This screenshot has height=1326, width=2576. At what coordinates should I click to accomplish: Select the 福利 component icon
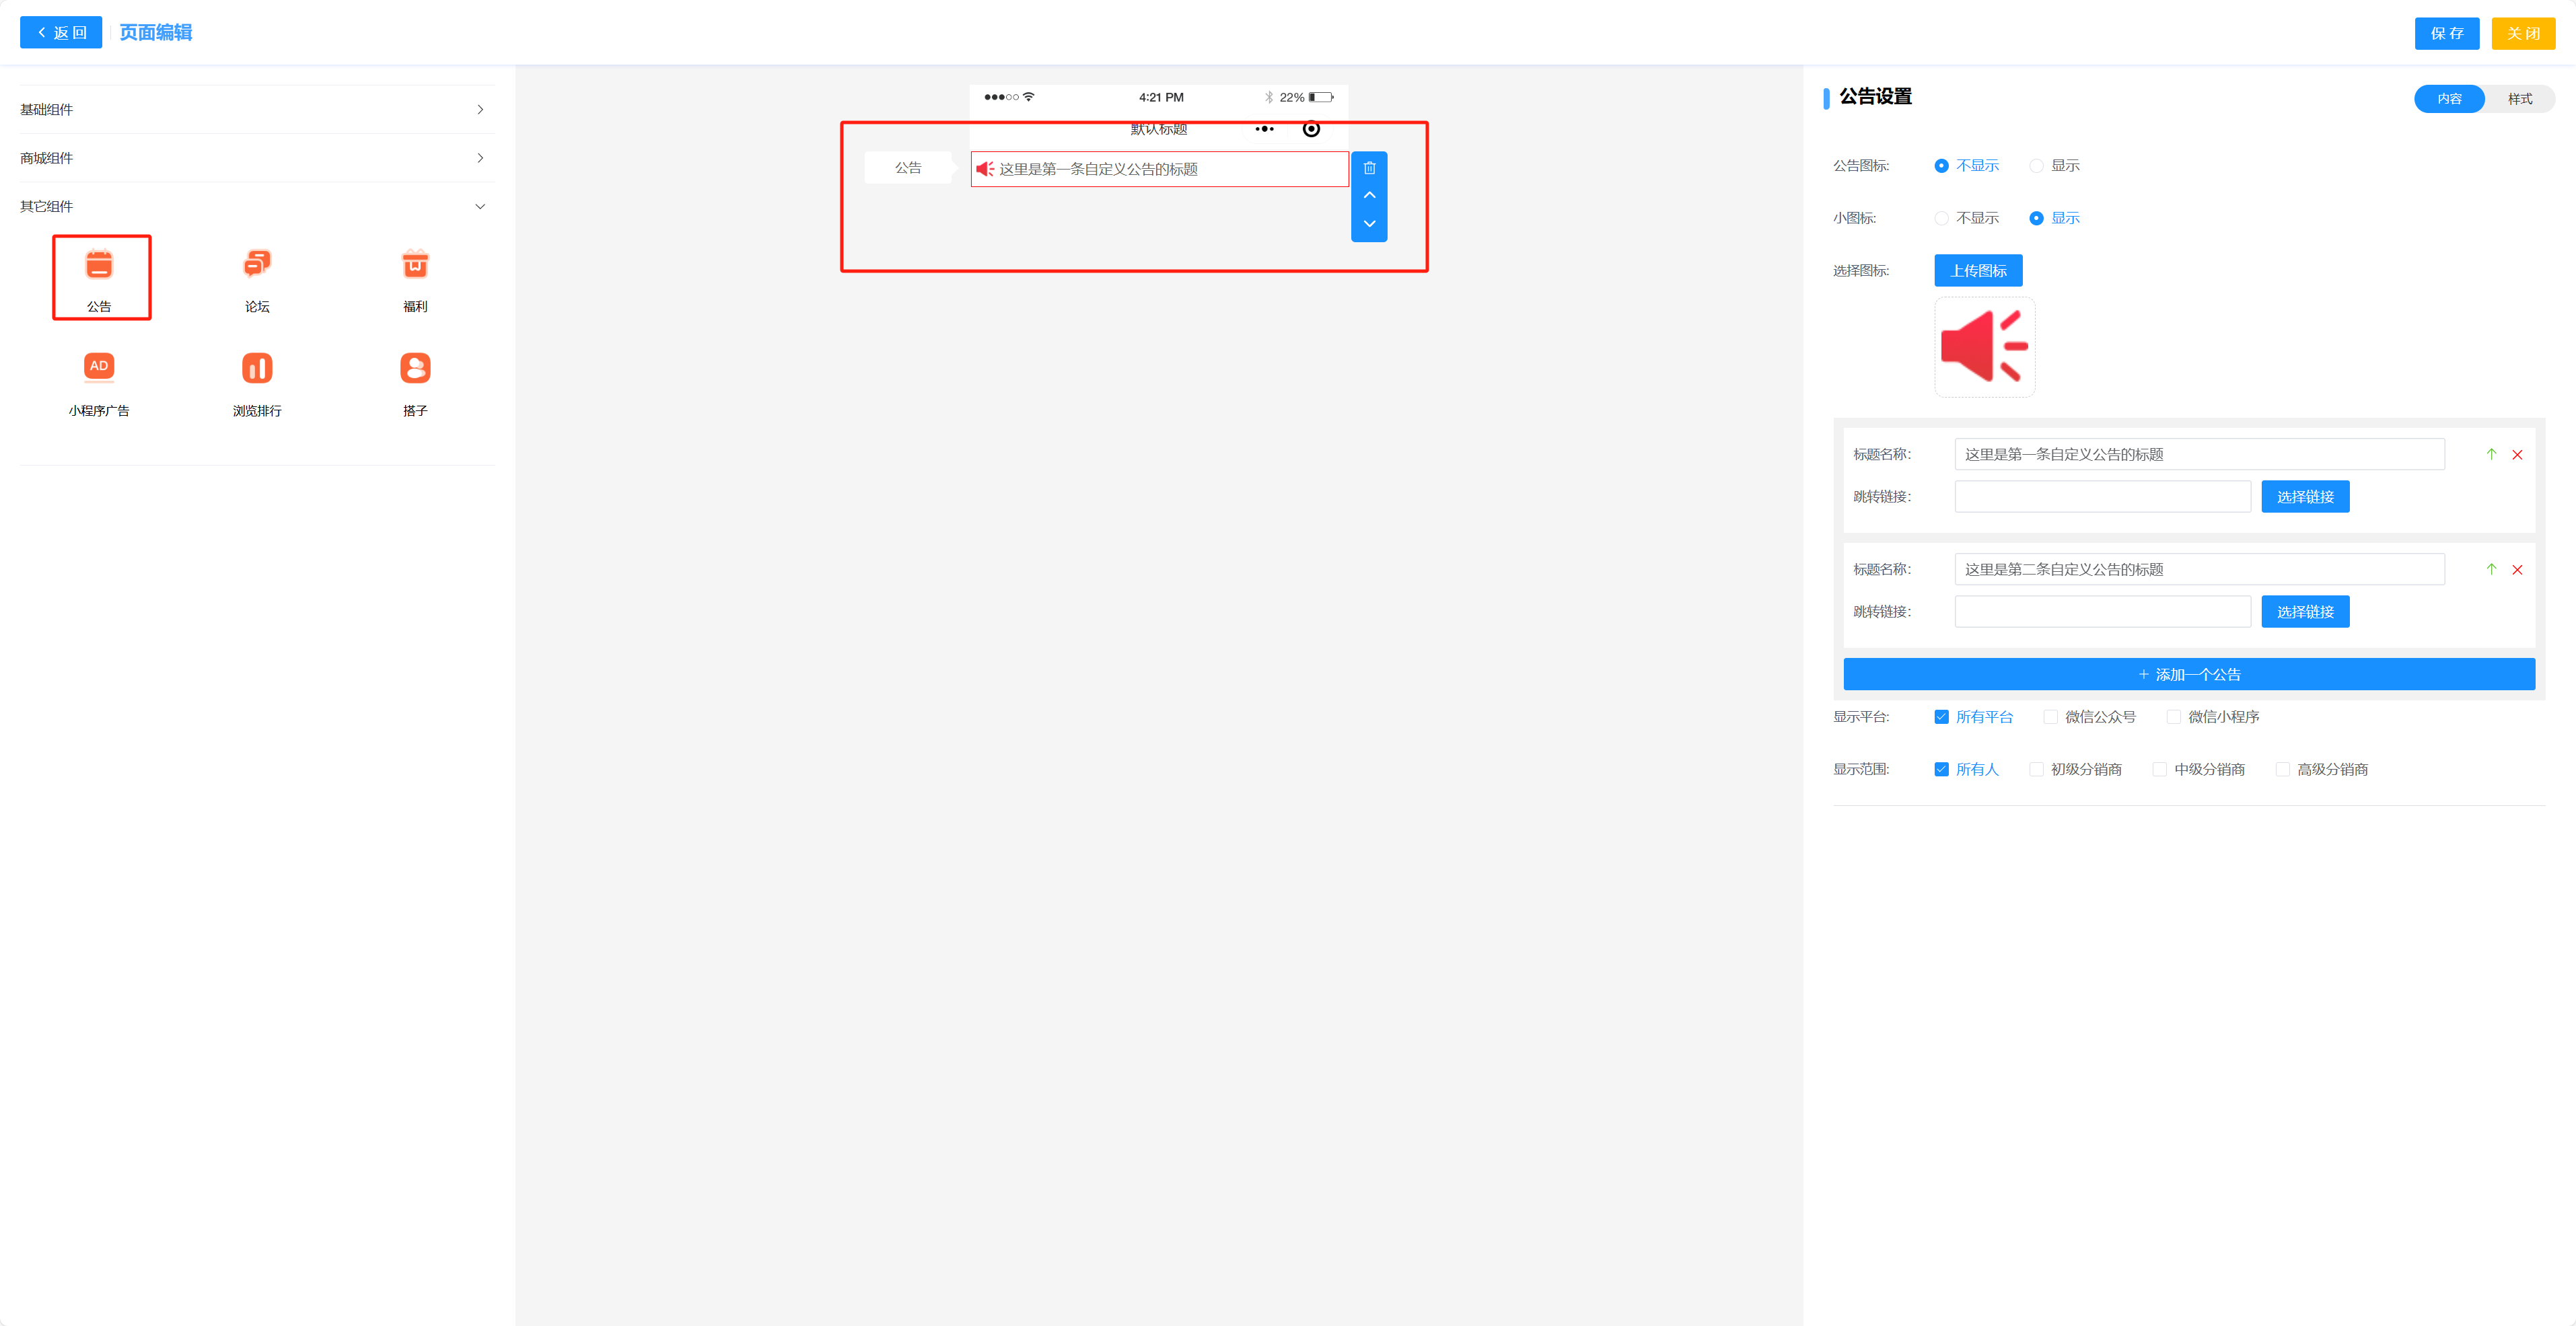coord(415,265)
